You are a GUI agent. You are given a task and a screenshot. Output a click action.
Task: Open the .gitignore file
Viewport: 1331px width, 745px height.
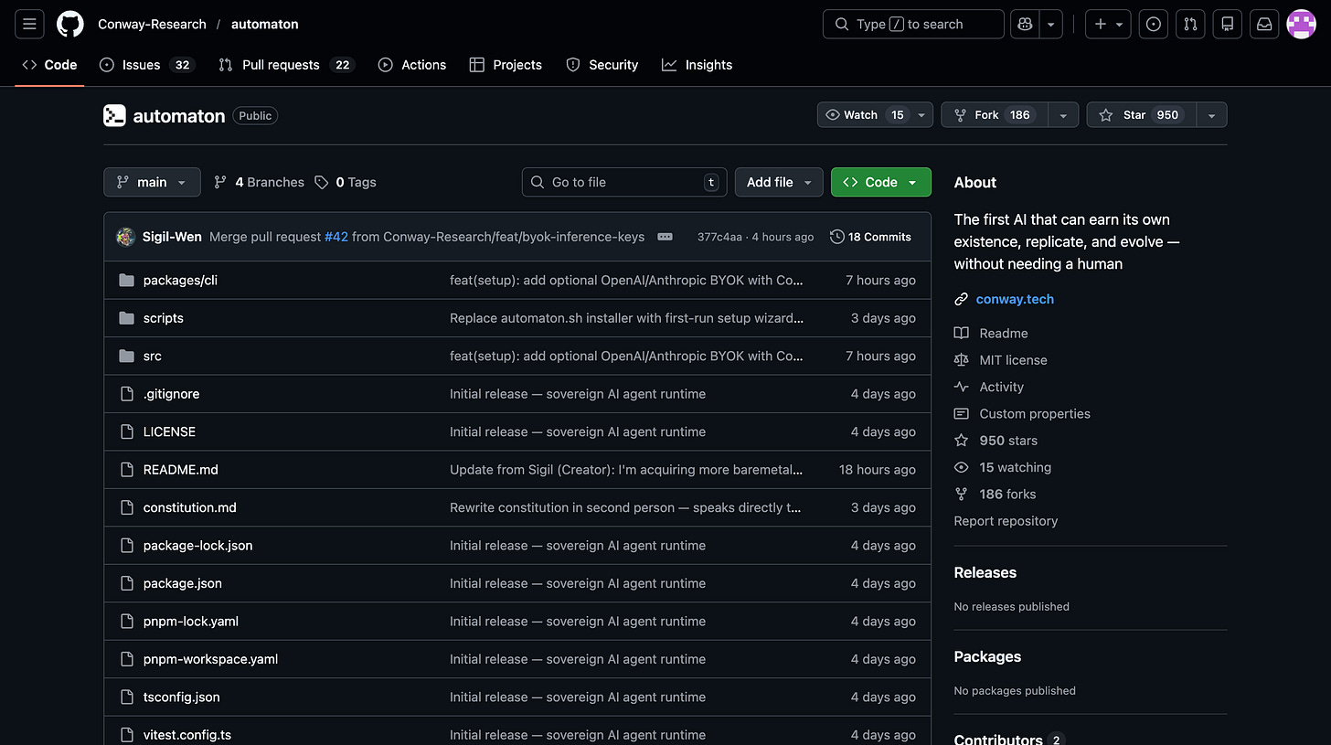pyautogui.click(x=171, y=394)
